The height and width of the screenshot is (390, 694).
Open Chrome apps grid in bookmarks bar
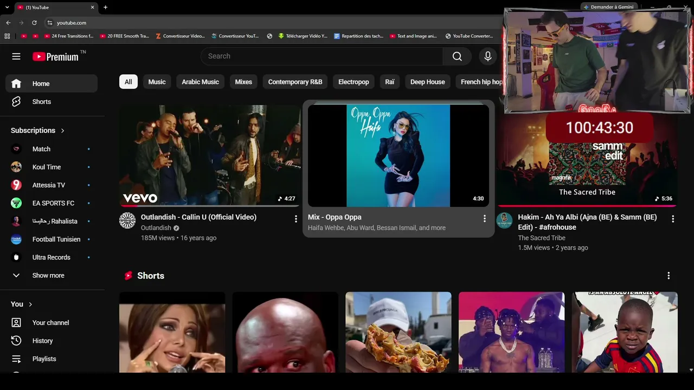click(7, 36)
